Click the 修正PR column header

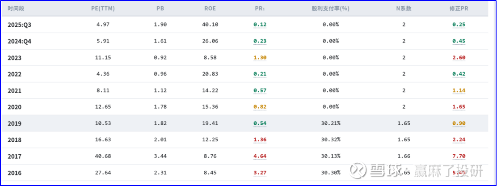459,8
